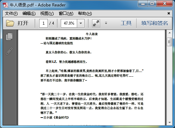The height and width of the screenshot is (128, 175).
Task: Click the document title 牛人语录
Action: click(92, 34)
